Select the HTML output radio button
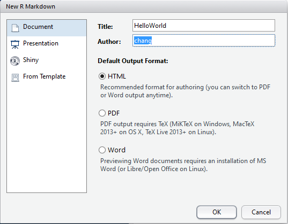The width and height of the screenshot is (288, 224). pos(102,76)
